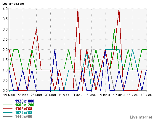Click the 18 июн date axis label

click(x=146, y=95)
